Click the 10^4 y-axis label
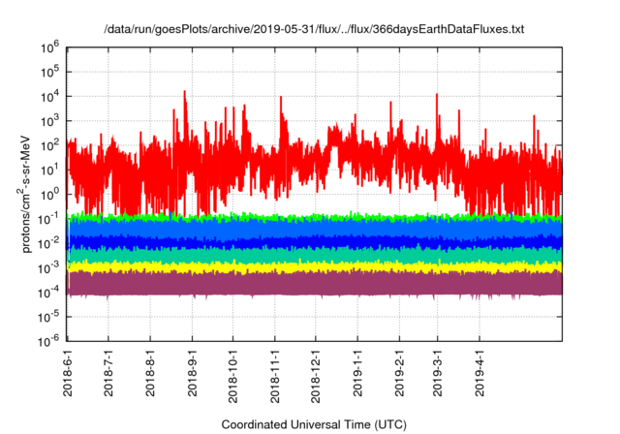The height and width of the screenshot is (434, 620). point(49,97)
